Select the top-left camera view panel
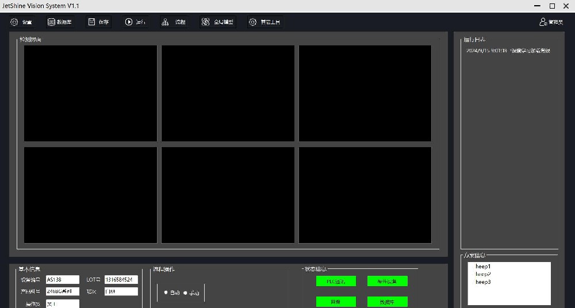The width and height of the screenshot is (575, 308). [90, 93]
